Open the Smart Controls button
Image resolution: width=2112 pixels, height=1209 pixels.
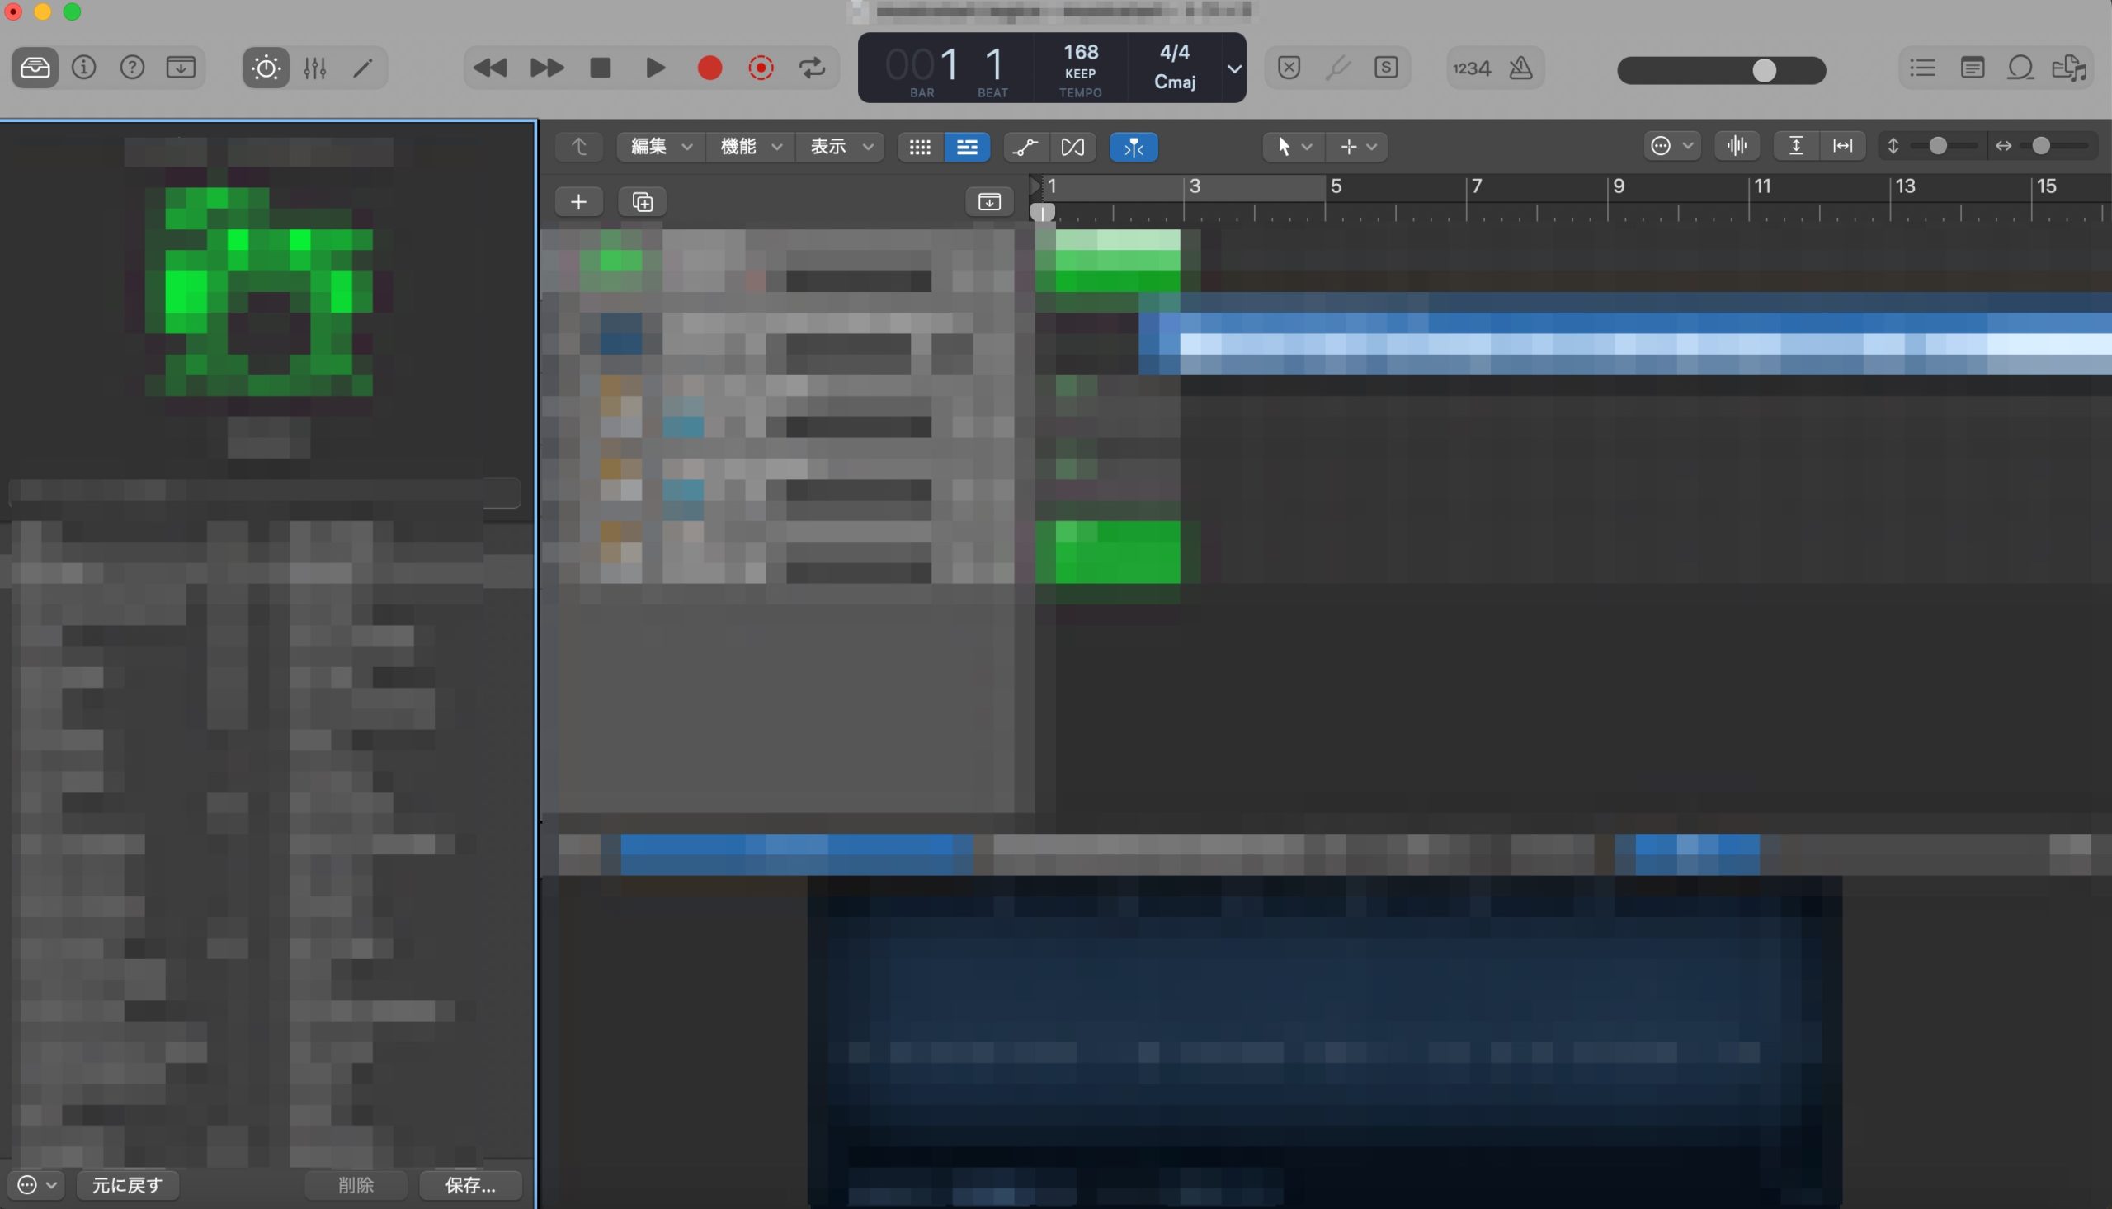click(x=266, y=68)
